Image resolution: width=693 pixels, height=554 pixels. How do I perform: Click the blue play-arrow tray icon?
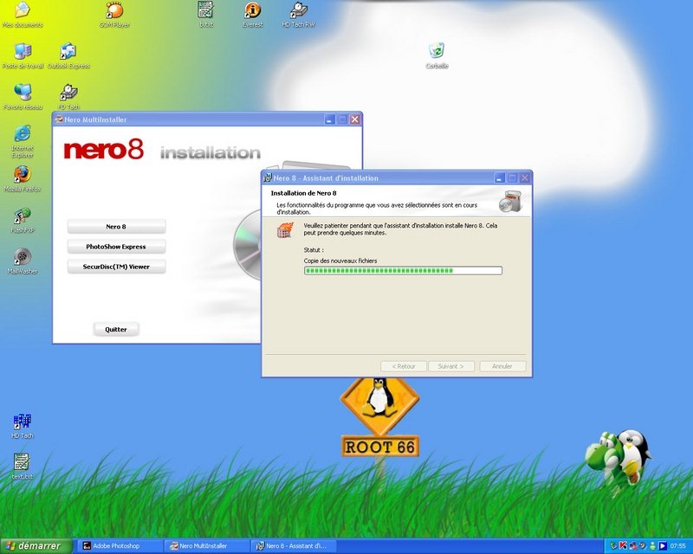662,546
